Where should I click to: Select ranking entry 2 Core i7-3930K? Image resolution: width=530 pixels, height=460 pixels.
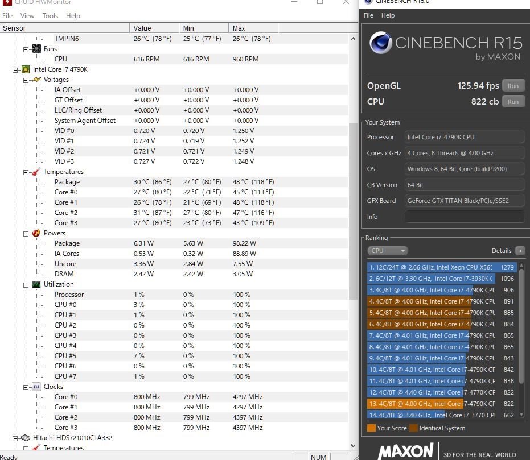tap(442, 279)
